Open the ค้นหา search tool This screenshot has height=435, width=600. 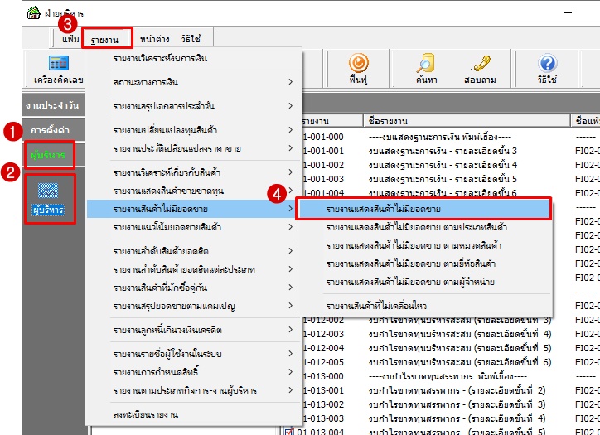pyautogui.click(x=426, y=69)
